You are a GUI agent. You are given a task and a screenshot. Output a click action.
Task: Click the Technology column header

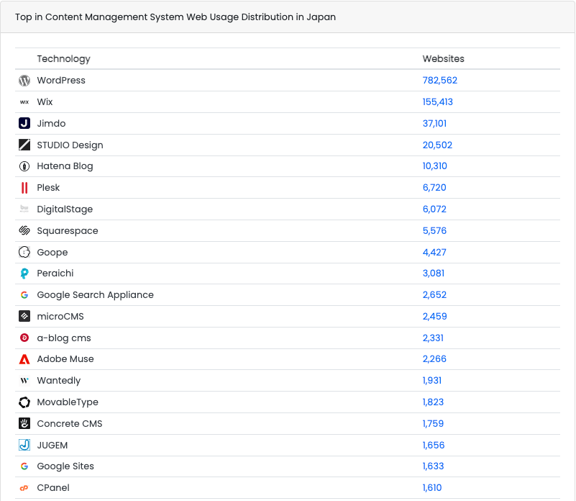pos(63,59)
